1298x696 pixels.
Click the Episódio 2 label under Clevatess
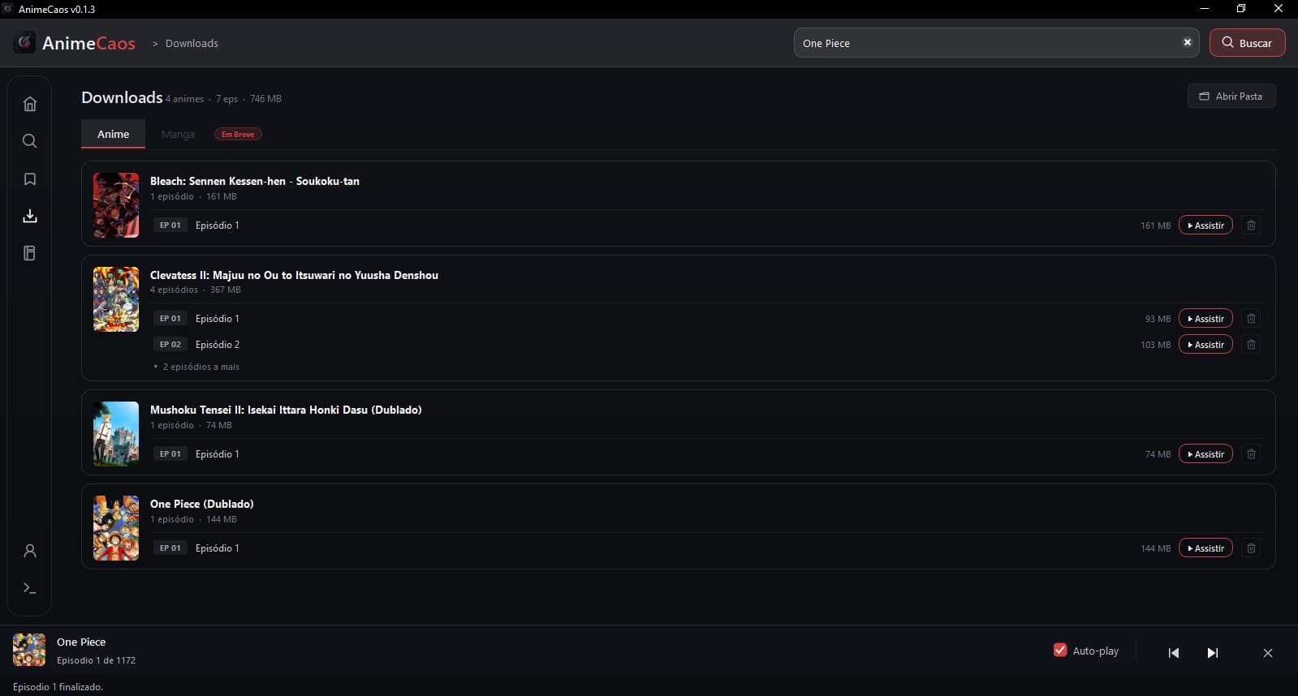click(218, 345)
